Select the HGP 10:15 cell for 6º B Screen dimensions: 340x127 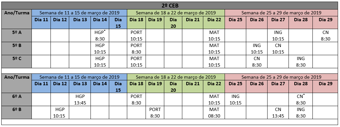click(x=60, y=113)
